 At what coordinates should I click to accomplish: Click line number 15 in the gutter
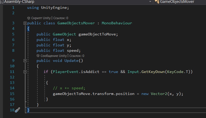click(x=12, y=94)
